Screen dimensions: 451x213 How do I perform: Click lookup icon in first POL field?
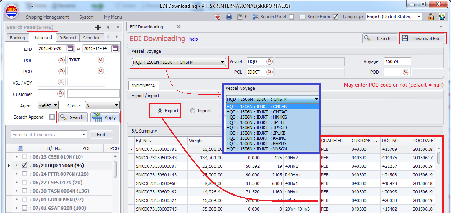pos(61,60)
